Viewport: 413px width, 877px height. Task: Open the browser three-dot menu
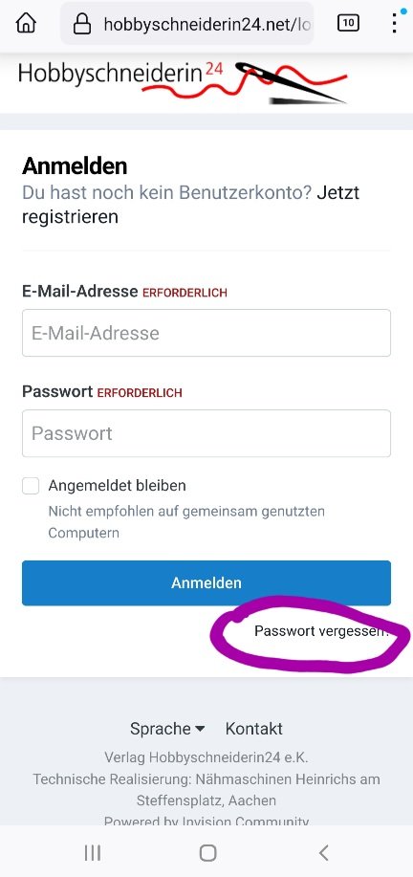pos(395,23)
